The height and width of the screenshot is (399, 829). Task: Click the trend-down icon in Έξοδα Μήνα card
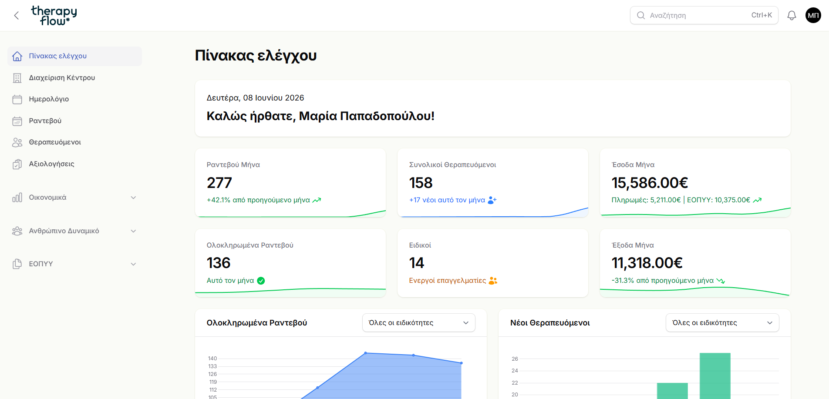point(721,281)
